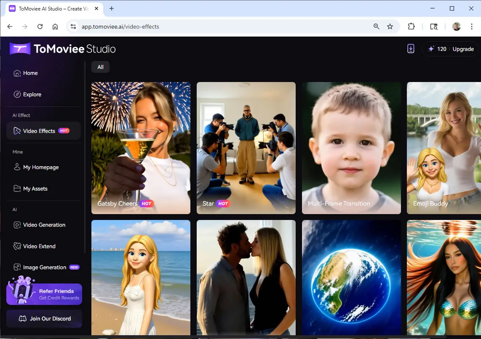Open the Gatsby Cheers effect thumbnail
The height and width of the screenshot is (339, 481).
[141, 148]
